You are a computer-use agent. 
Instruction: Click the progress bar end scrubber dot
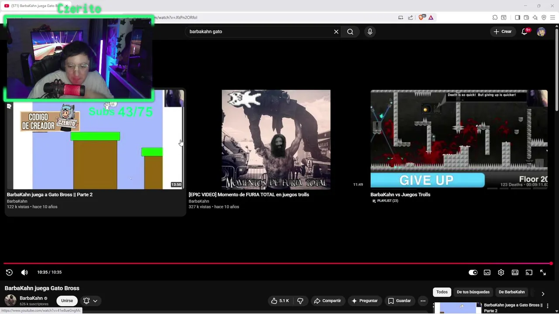tap(551, 263)
